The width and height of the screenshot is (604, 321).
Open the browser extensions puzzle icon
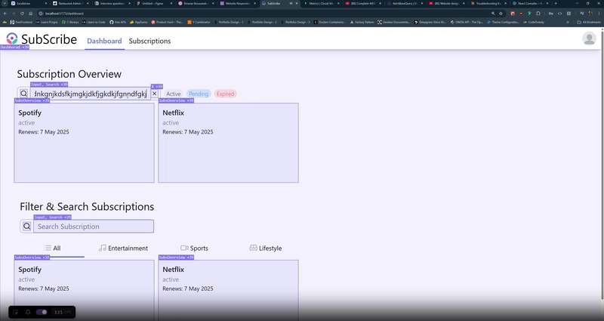click(538, 13)
